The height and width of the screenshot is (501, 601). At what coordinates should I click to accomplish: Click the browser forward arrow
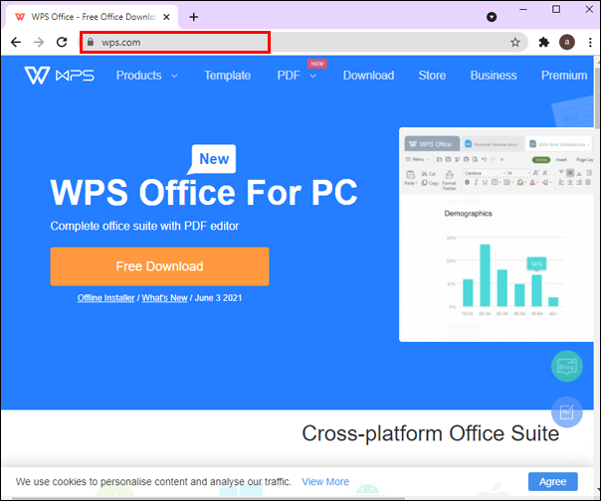coord(39,42)
